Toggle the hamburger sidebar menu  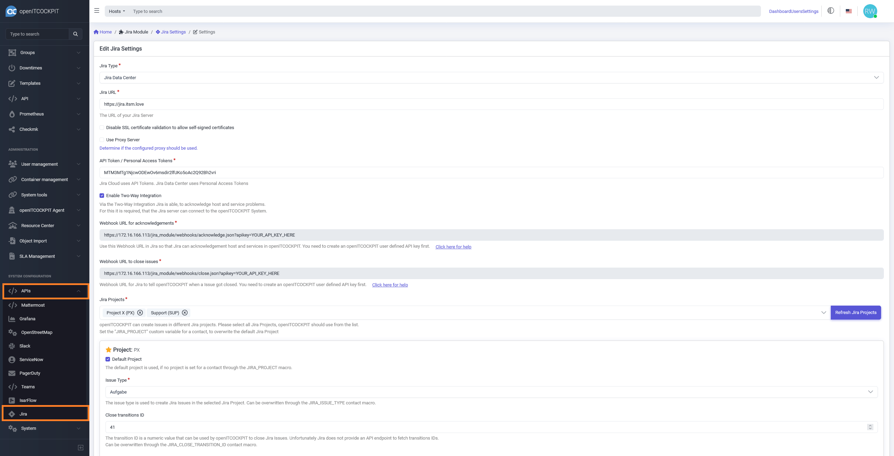pos(97,11)
